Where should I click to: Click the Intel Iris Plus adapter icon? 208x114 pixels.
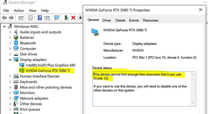click(x=22, y=65)
